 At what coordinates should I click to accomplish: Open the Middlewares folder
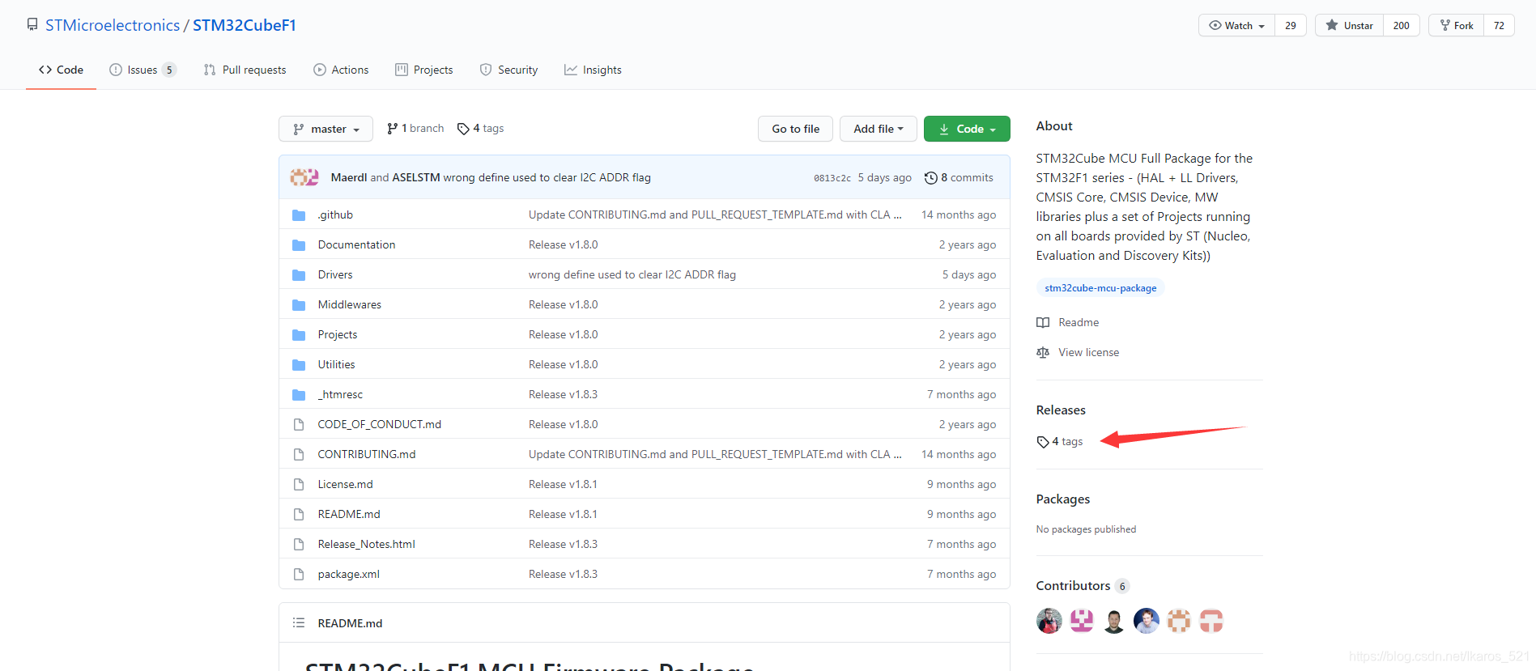coord(349,304)
